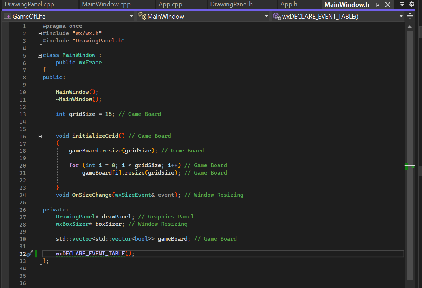Open the GameOfLife project dropdown
422x288 pixels.
pyautogui.click(x=131, y=16)
